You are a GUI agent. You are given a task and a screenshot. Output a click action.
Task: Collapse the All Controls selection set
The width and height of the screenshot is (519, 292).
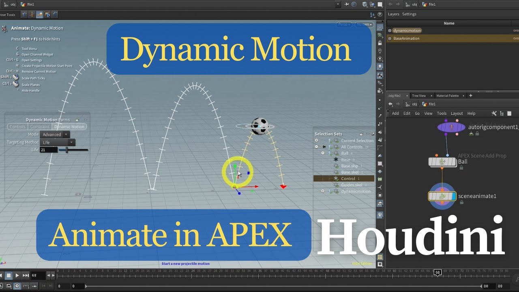point(316,147)
